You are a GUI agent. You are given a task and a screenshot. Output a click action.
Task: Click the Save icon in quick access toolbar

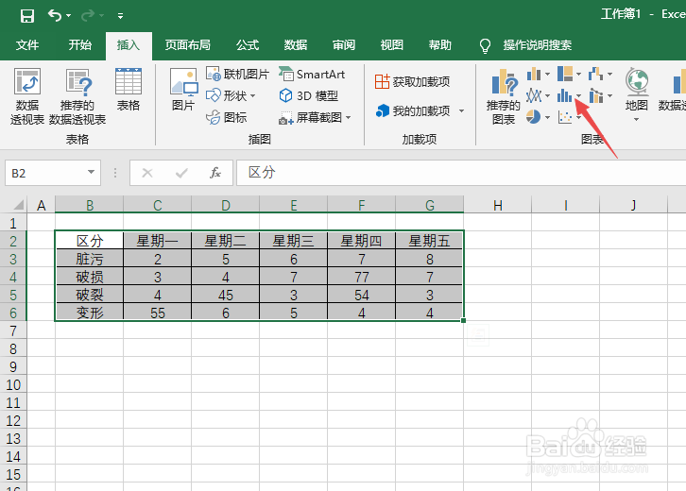click(27, 16)
